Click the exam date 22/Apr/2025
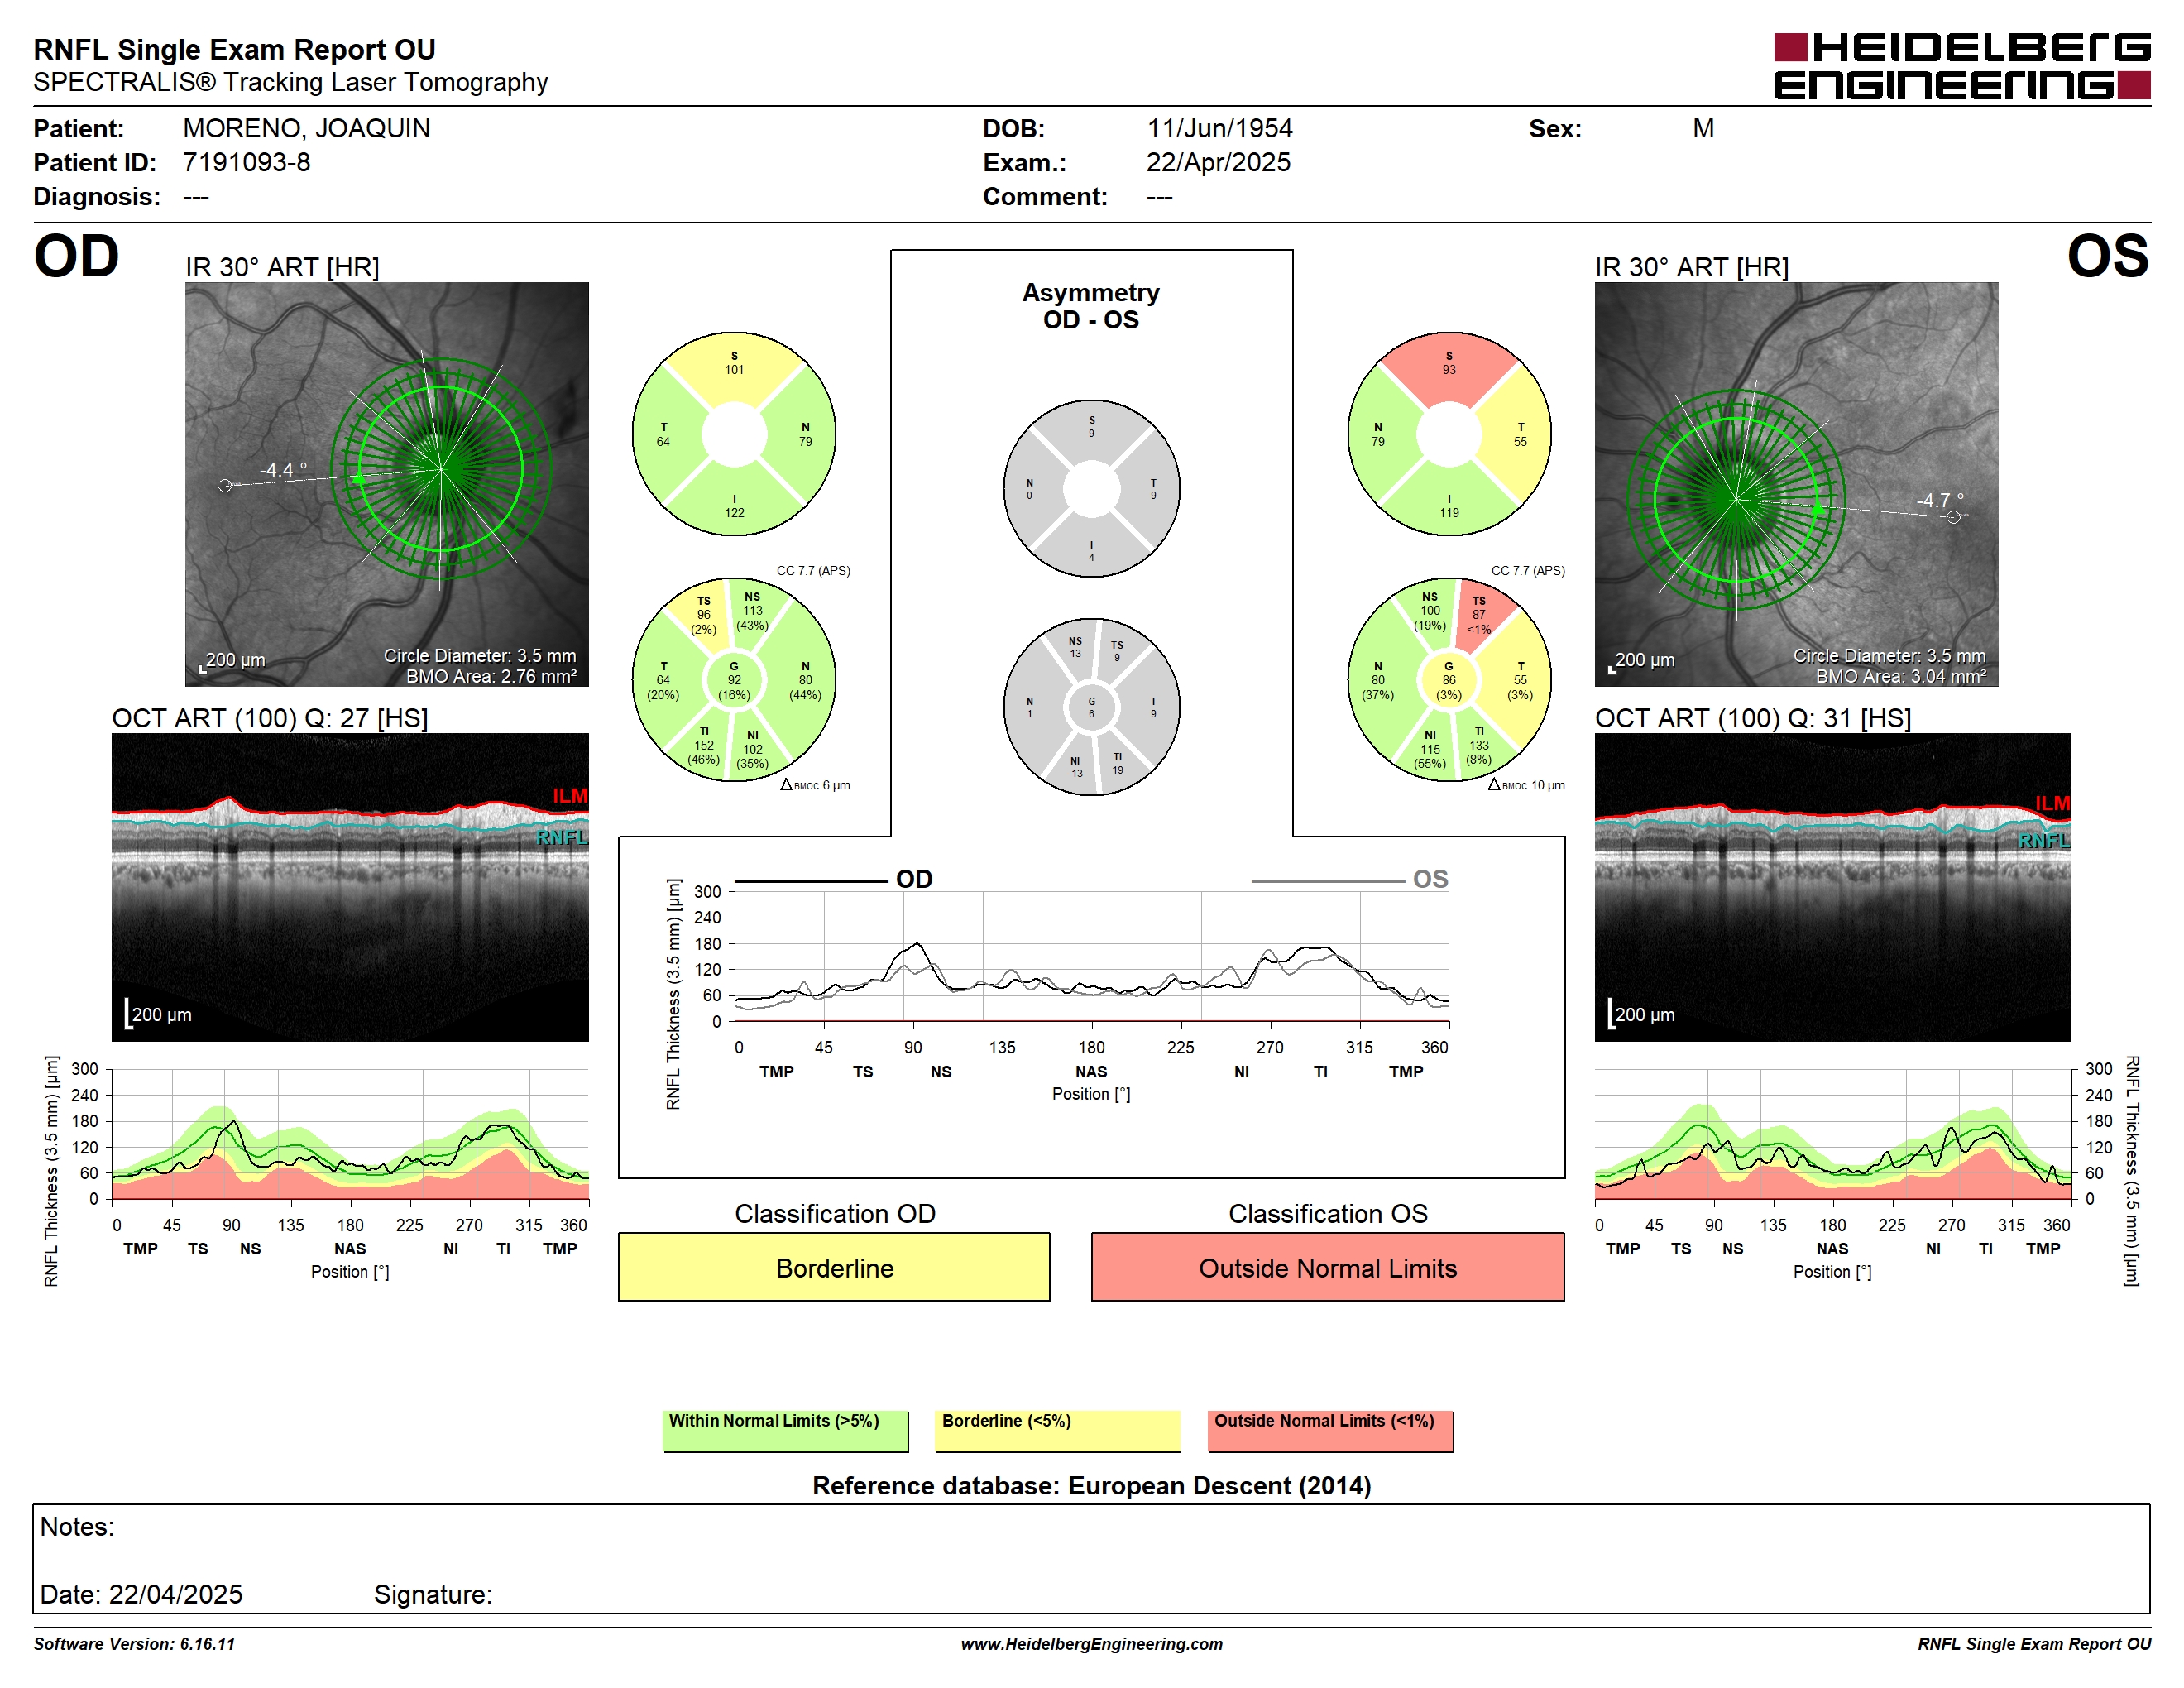 click(x=1218, y=162)
